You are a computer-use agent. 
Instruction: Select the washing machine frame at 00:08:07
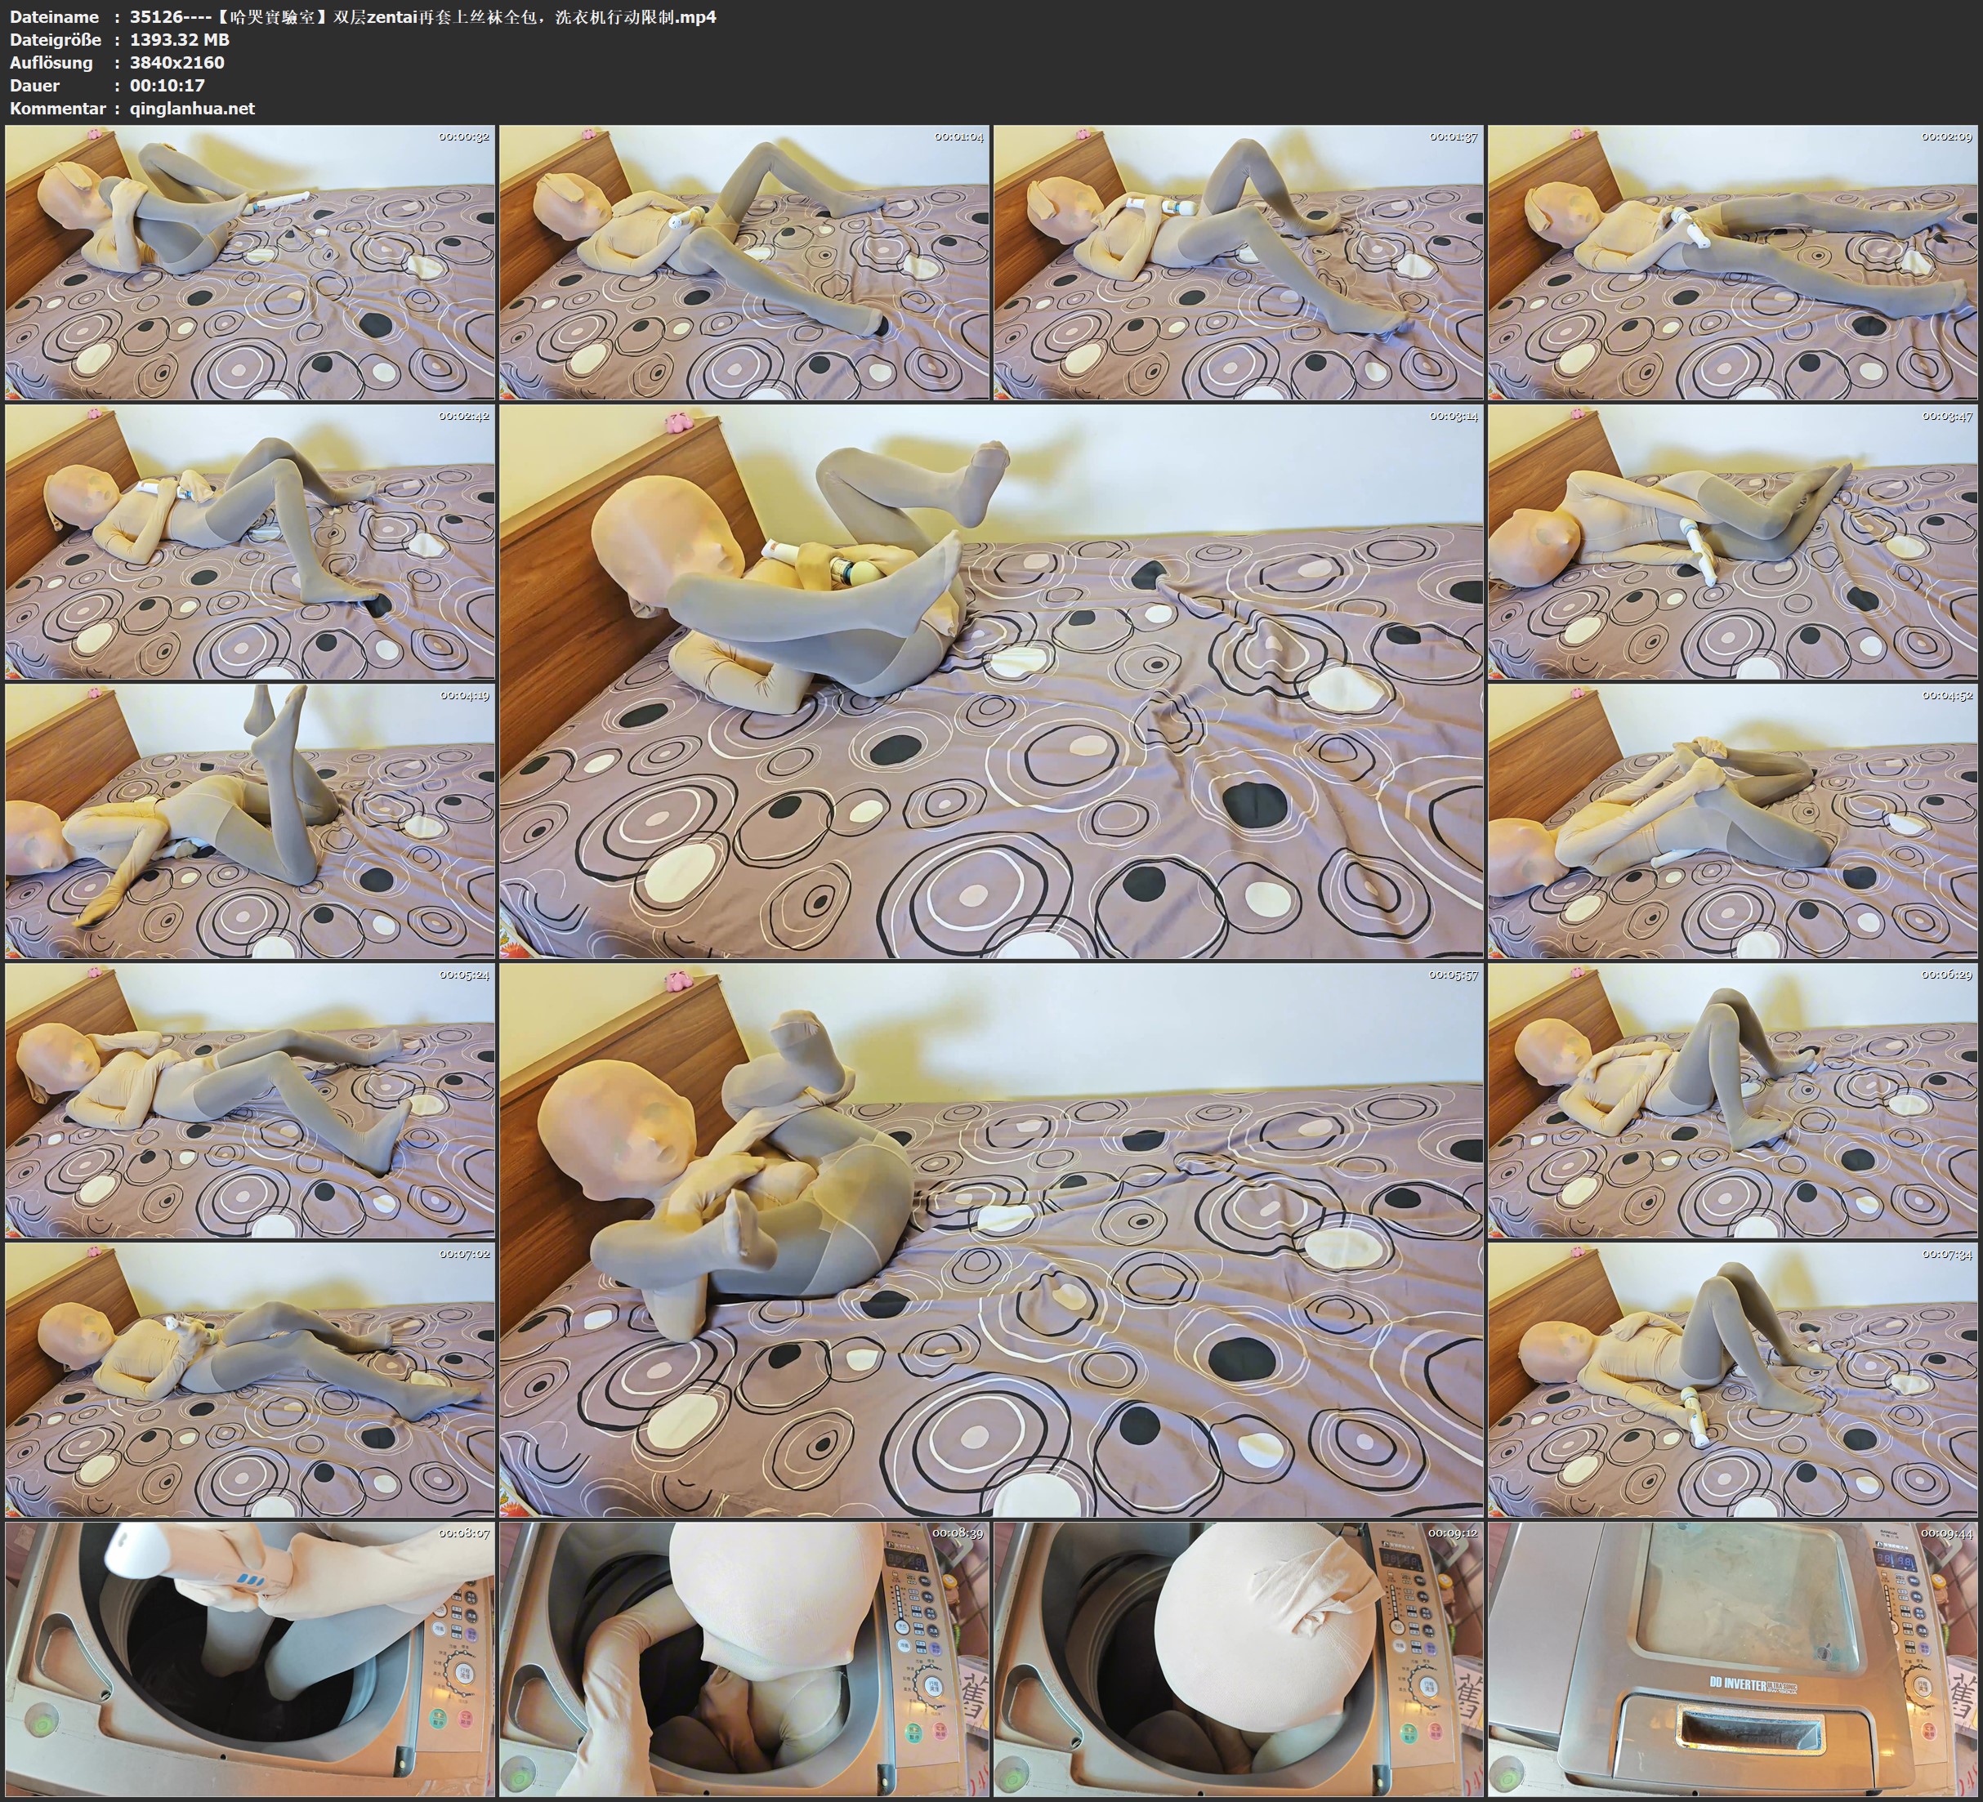tap(250, 1658)
